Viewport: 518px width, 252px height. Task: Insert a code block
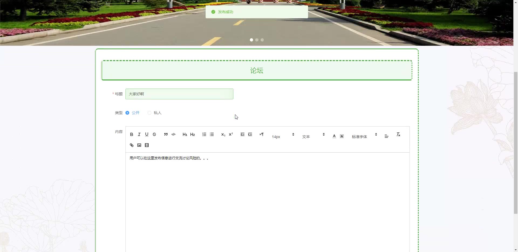[173, 134]
